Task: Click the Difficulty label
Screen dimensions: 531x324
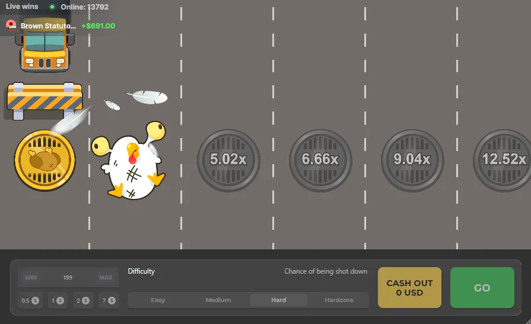Action: (x=141, y=271)
